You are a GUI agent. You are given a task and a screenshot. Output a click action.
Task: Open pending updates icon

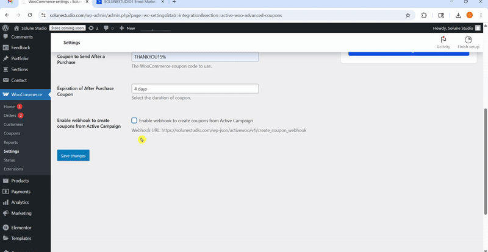click(93, 28)
